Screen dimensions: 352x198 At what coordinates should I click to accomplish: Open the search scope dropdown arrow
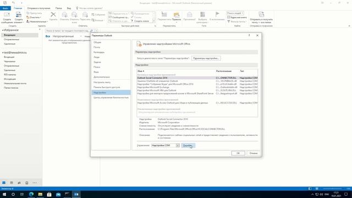(96, 31)
